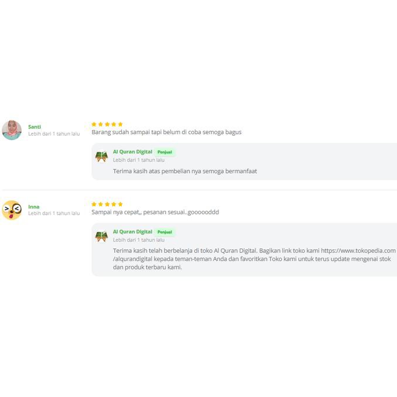Open reviewer Santi's profile name link
Viewport: 397px width, 397px height.
pos(35,126)
